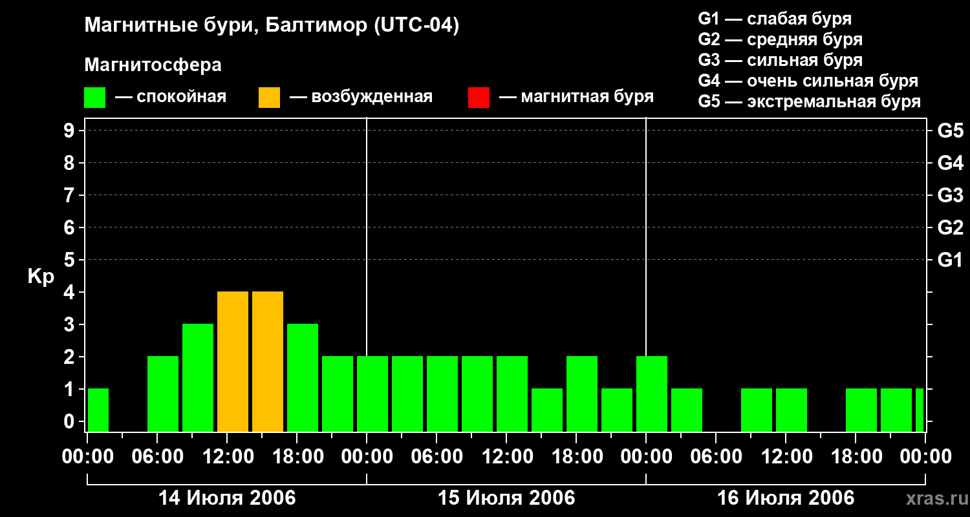The height and width of the screenshot is (517, 970).
Task: Click the Kp 3 bar at 18:00, 14 Июля
Action: tap(303, 378)
